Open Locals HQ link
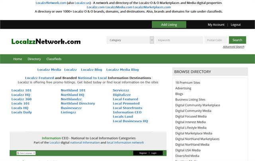The width and height of the screenshot is (255, 161). click(x=20, y=108)
